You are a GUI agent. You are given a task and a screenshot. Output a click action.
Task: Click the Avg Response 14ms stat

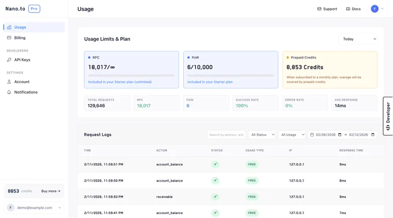click(354, 103)
